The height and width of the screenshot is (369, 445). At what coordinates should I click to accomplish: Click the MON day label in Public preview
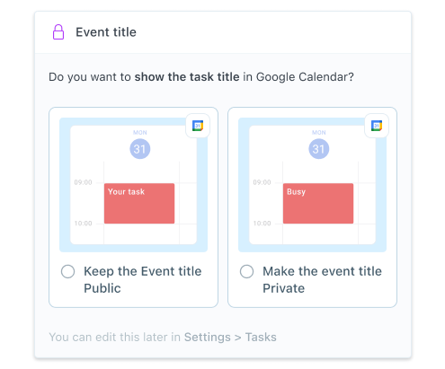140,132
